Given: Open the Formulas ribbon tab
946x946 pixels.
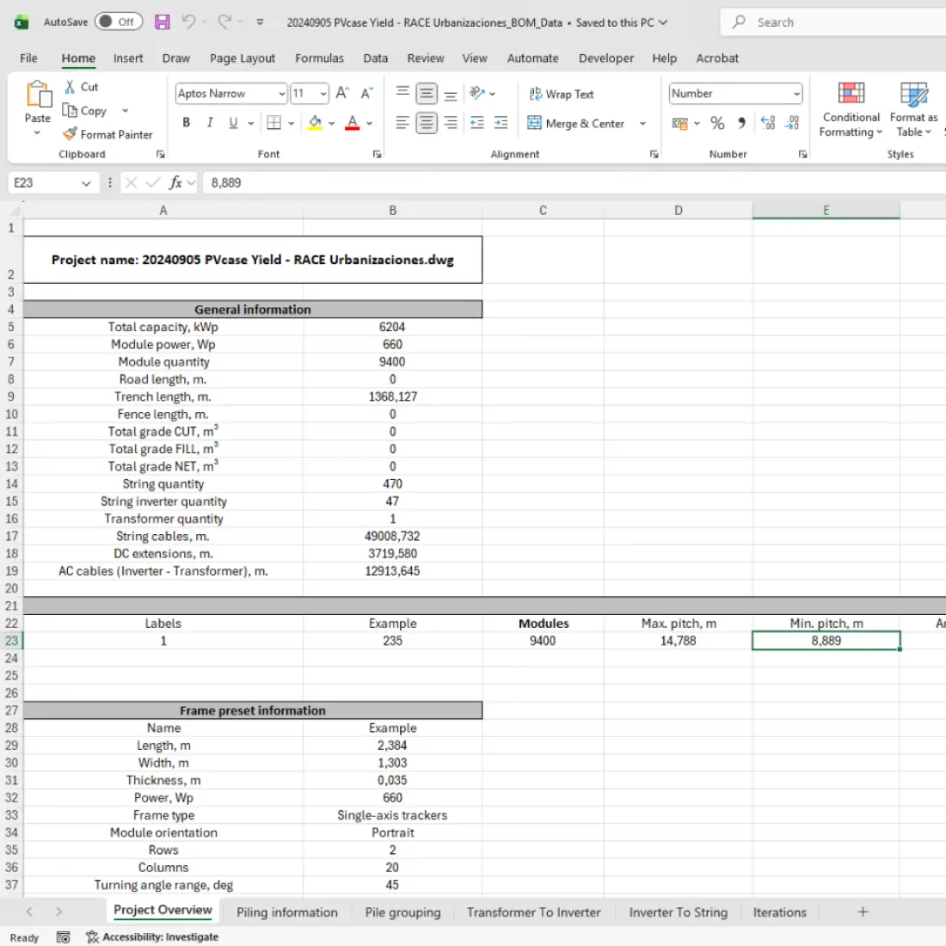Looking at the screenshot, I should pyautogui.click(x=319, y=58).
